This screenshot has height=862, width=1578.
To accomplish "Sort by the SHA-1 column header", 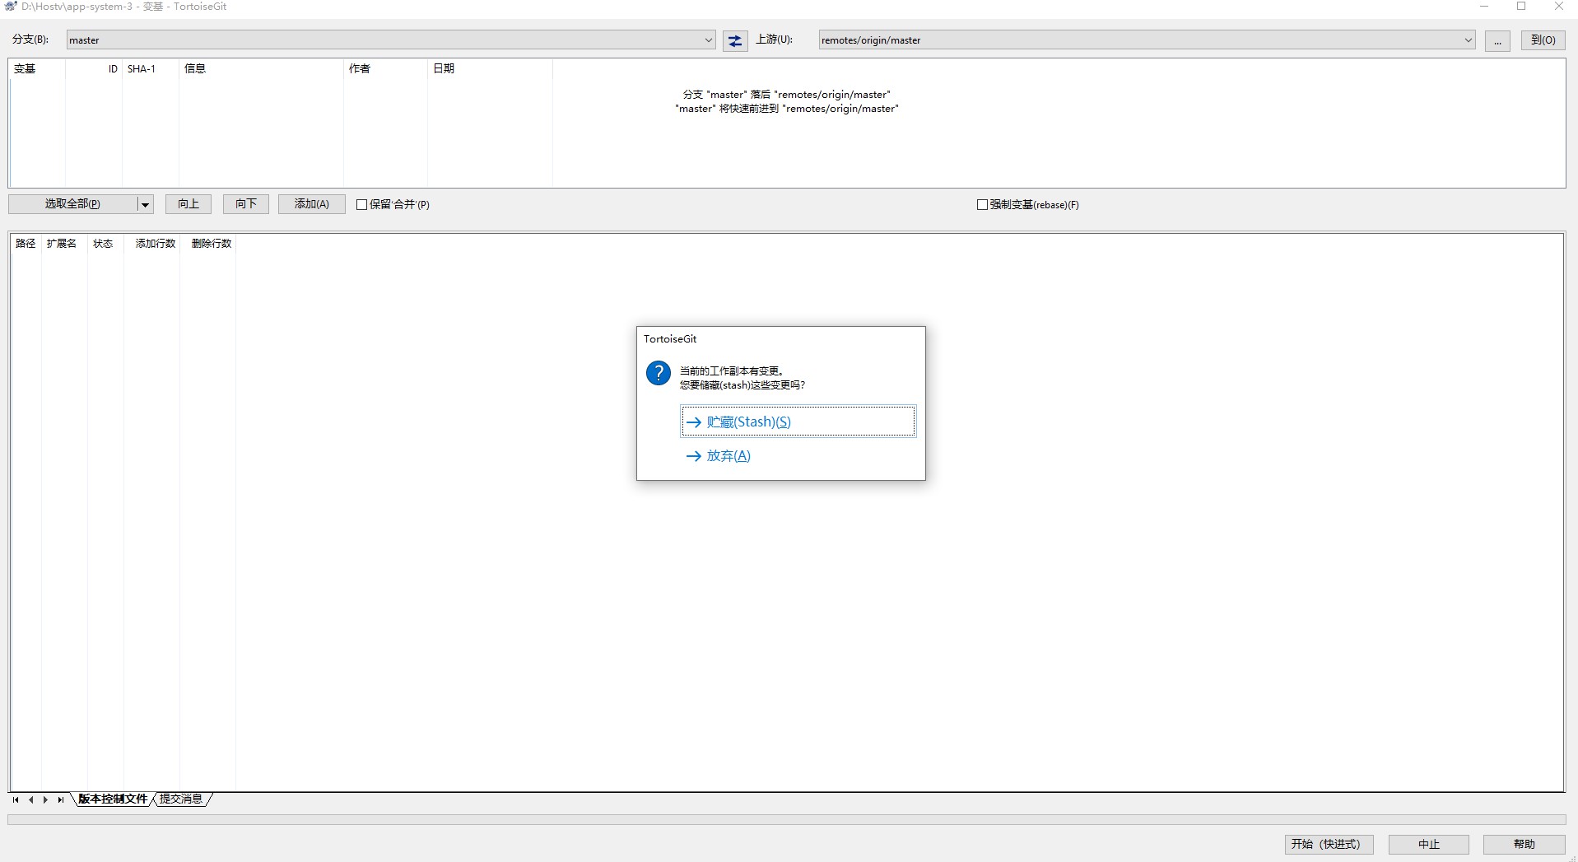I will pos(142,69).
